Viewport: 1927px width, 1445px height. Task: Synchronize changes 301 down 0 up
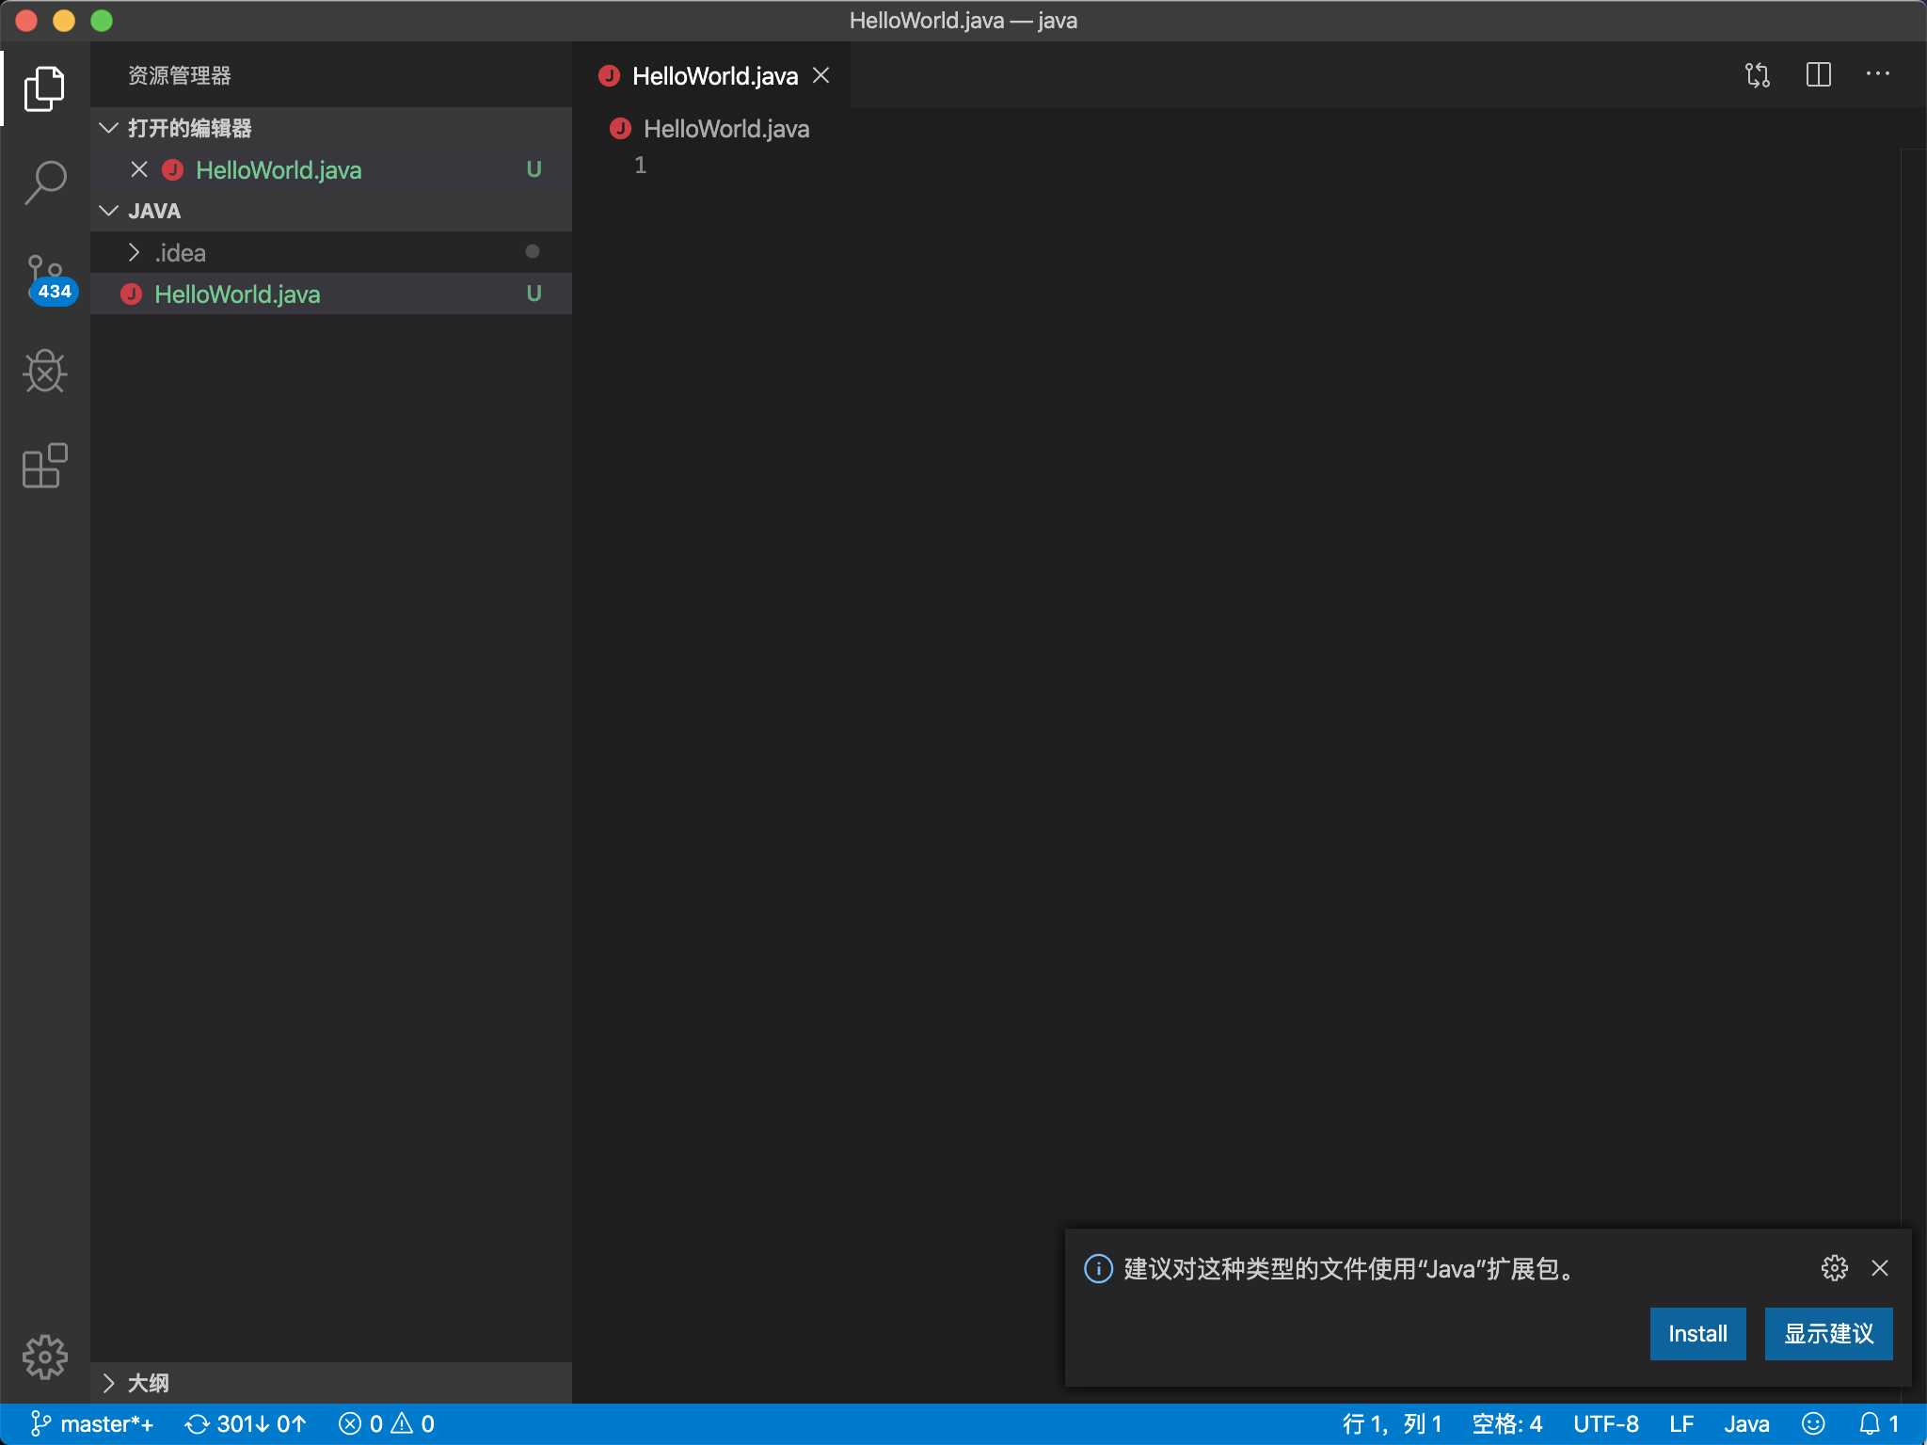pos(246,1424)
